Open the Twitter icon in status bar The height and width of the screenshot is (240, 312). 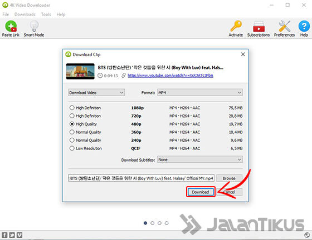pos(12,235)
